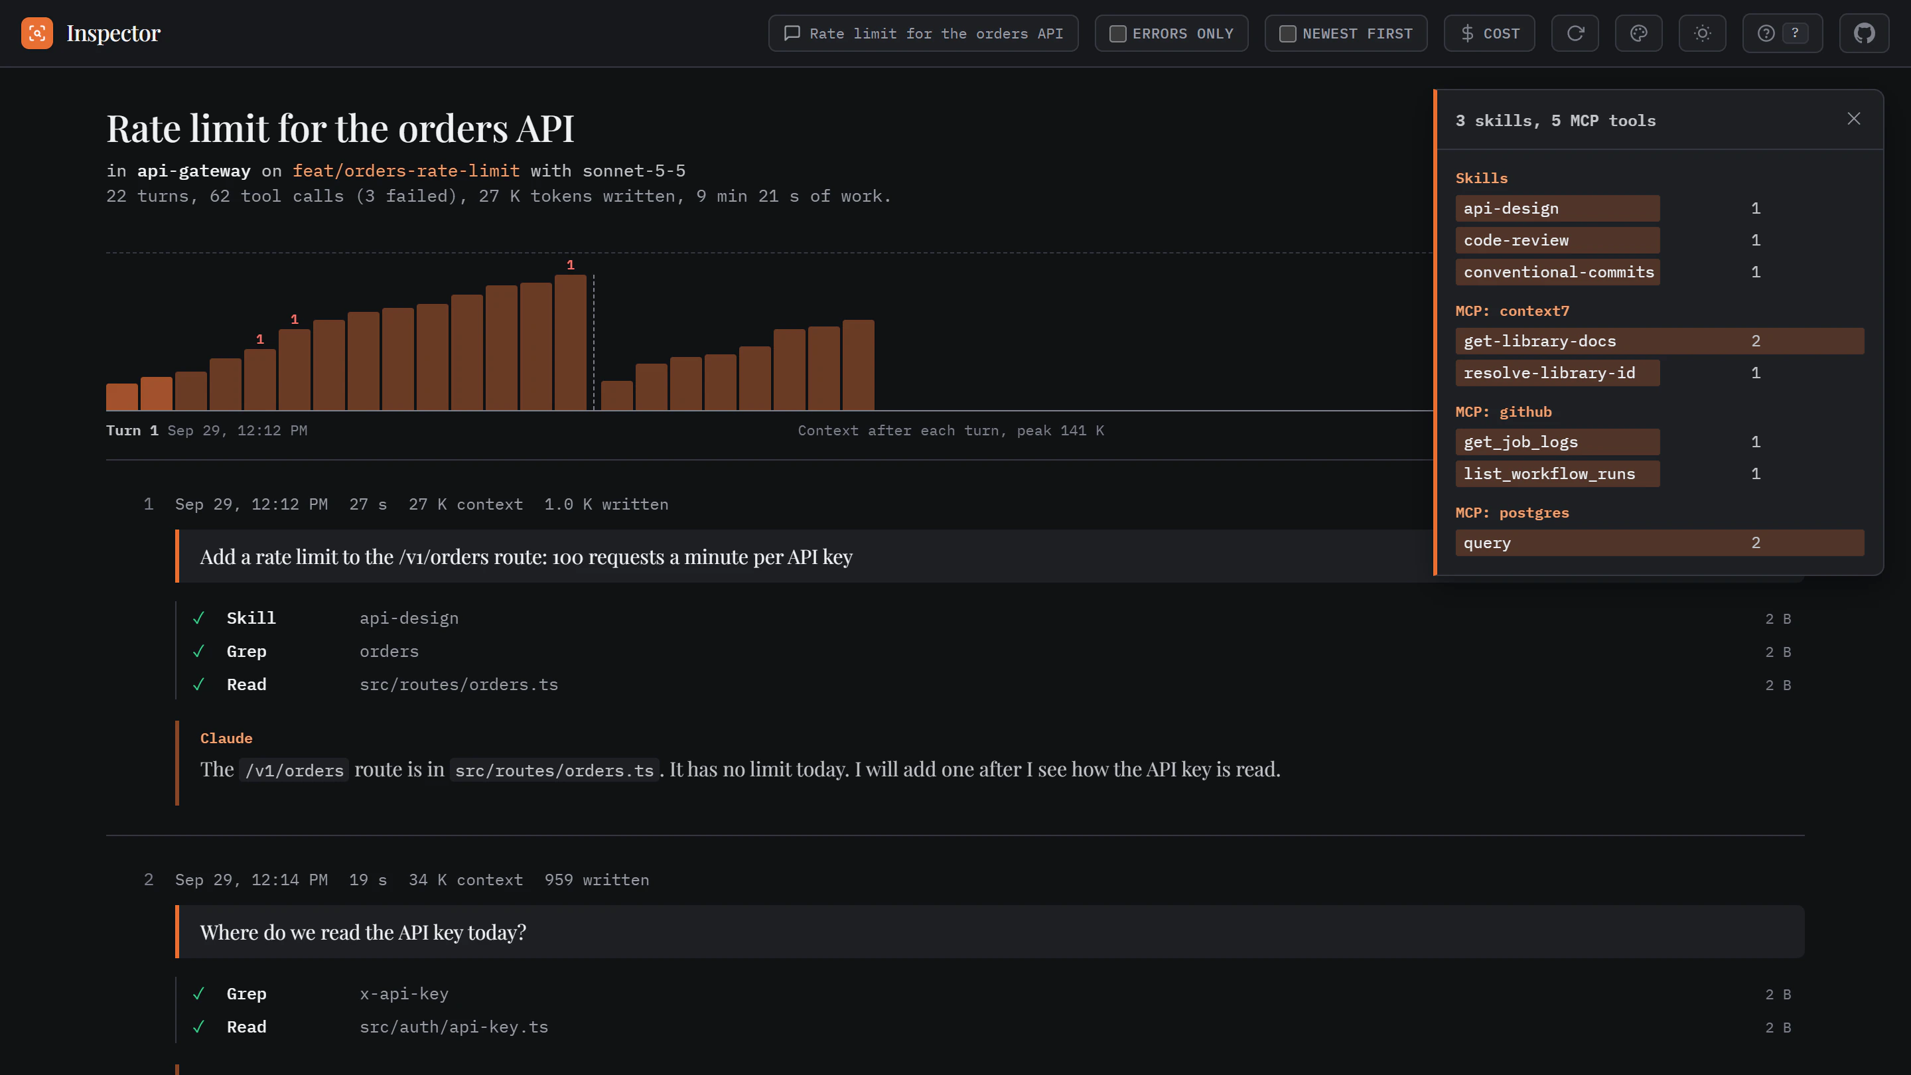Open the session picker 'Rate limit for the orders API'
This screenshot has height=1075, width=1911.
pyautogui.click(x=923, y=33)
